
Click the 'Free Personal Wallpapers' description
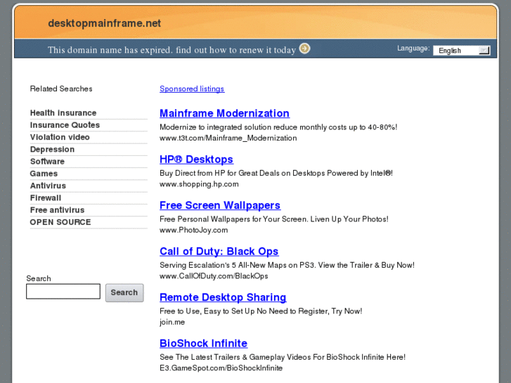[x=274, y=219]
